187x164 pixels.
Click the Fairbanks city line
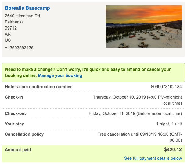coord(14,22)
